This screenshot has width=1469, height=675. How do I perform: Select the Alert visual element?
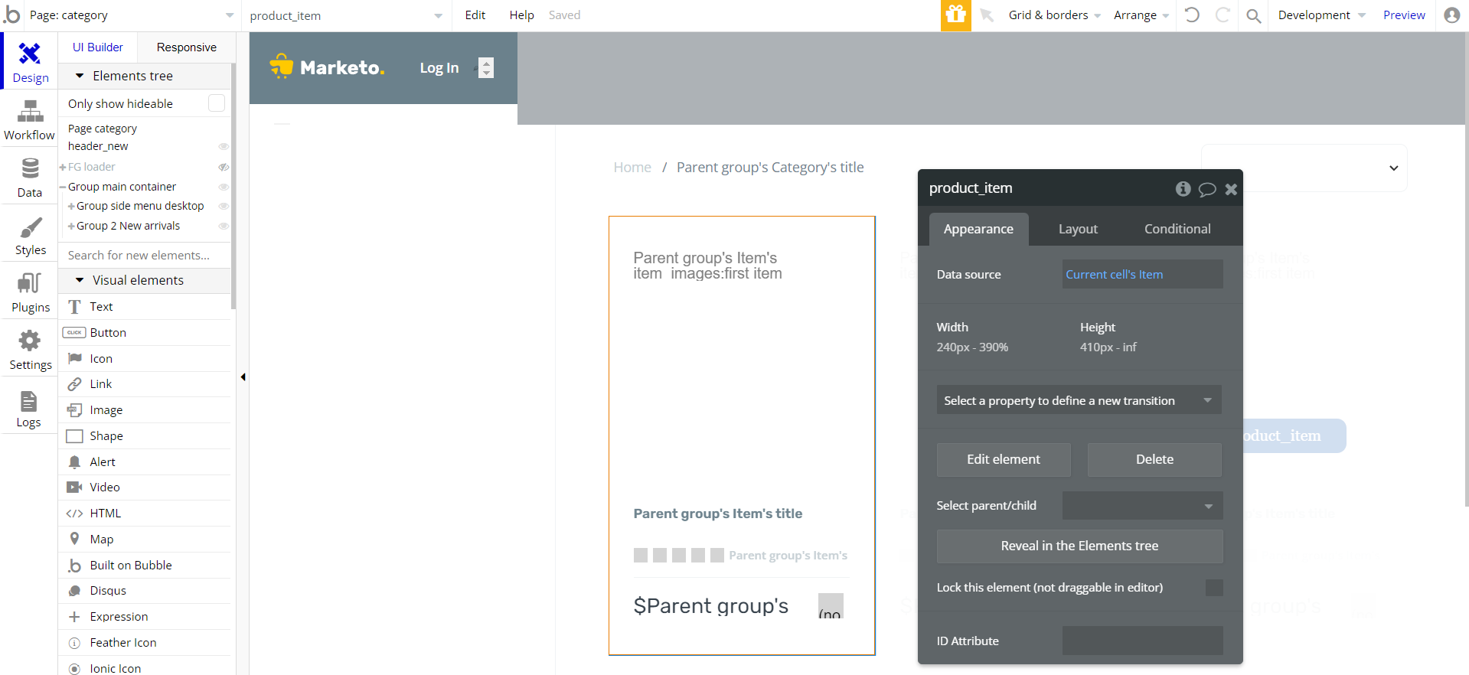(x=145, y=462)
